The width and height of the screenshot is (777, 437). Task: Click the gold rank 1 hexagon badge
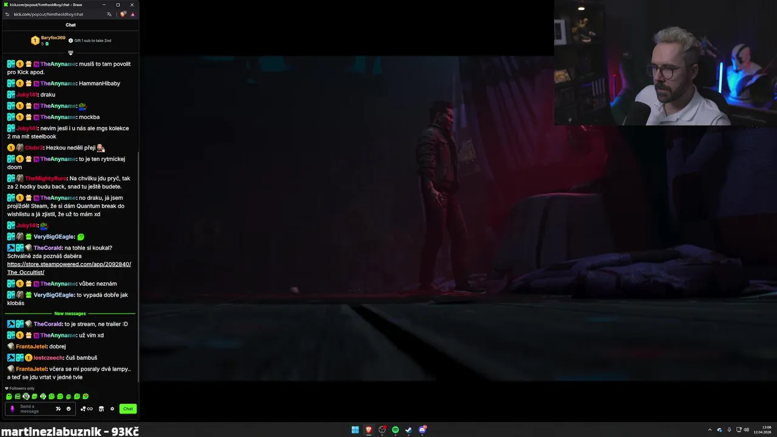point(35,41)
